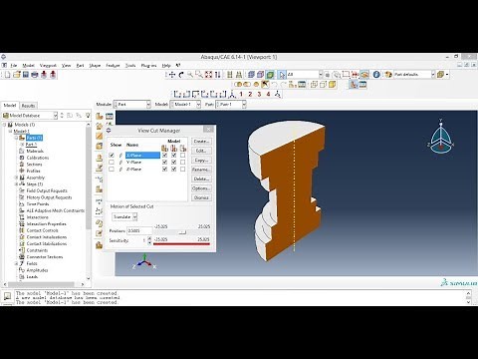Screen dimensions: 478x359
Task: Toggle third Model checkbox for Z-Plane
Action: point(182,170)
